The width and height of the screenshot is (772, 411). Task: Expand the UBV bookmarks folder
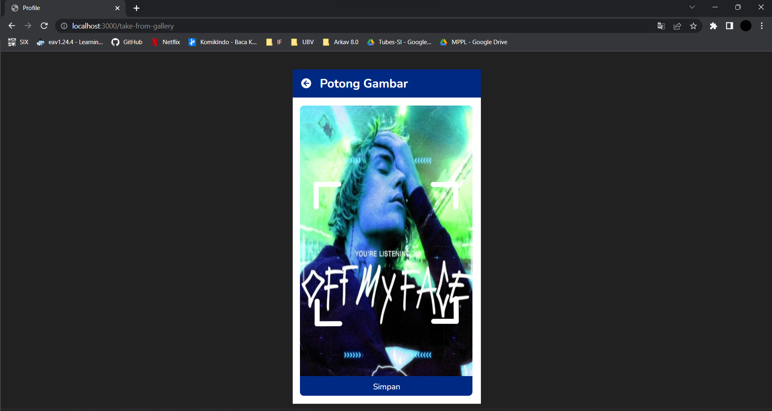pyautogui.click(x=302, y=42)
